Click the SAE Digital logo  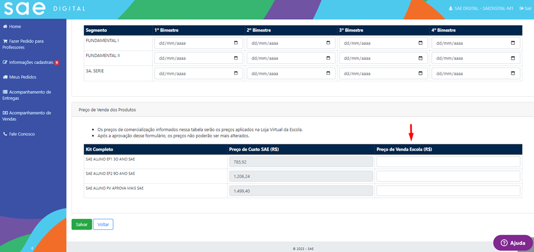[44, 8]
